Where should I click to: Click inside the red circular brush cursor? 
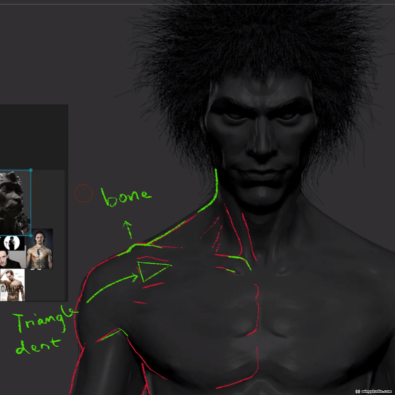point(83,194)
